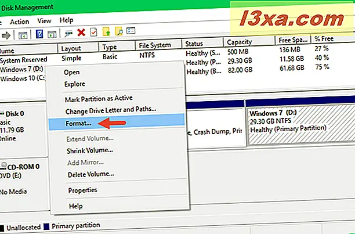Click the 29.30 GB capacity cell

point(240,61)
